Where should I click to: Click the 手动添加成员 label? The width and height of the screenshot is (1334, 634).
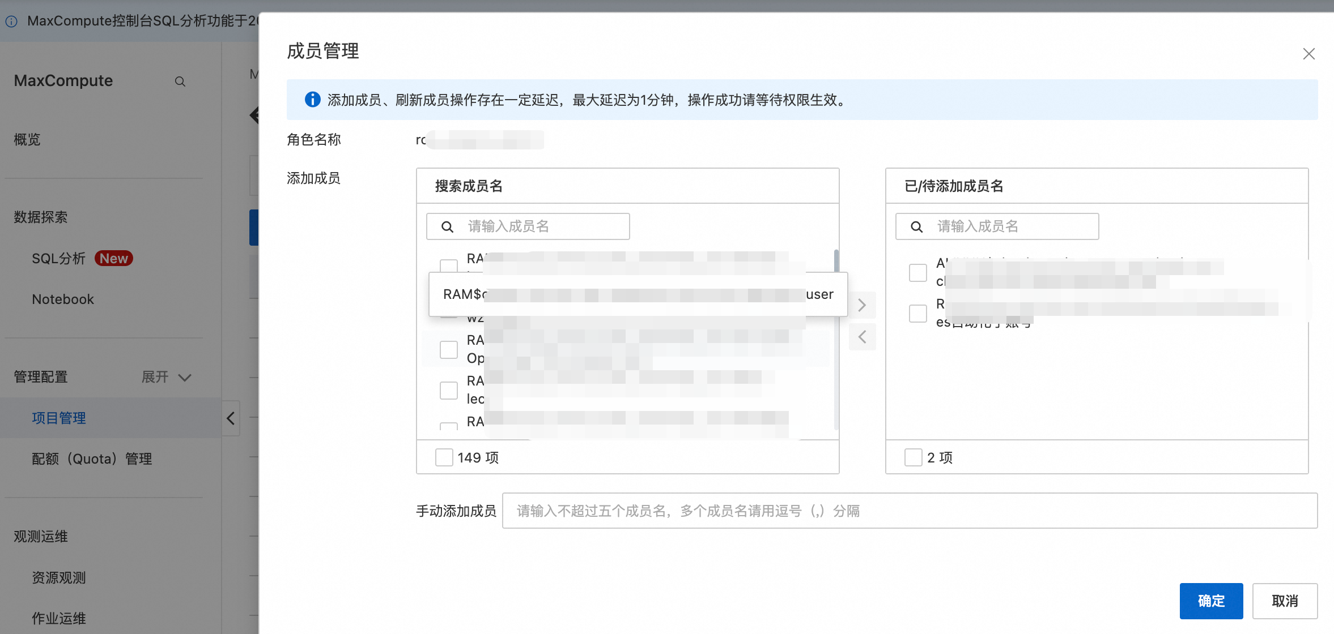(456, 511)
